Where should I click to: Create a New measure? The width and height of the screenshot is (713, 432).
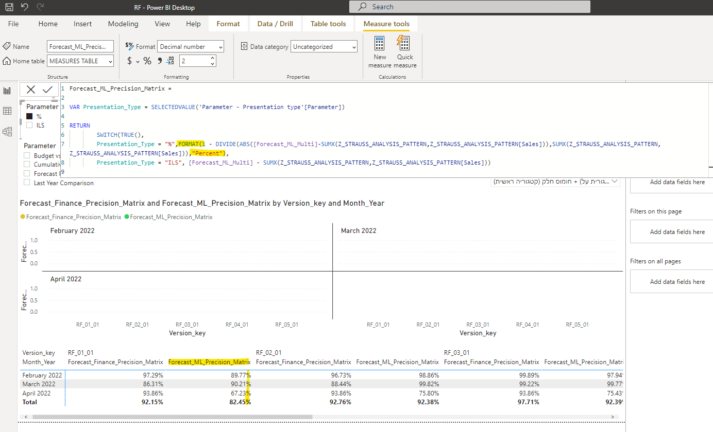pyautogui.click(x=380, y=52)
